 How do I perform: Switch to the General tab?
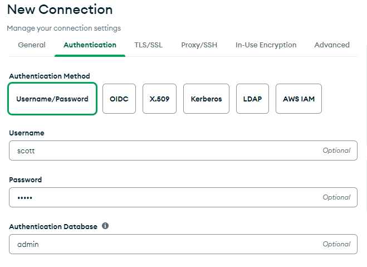32,45
